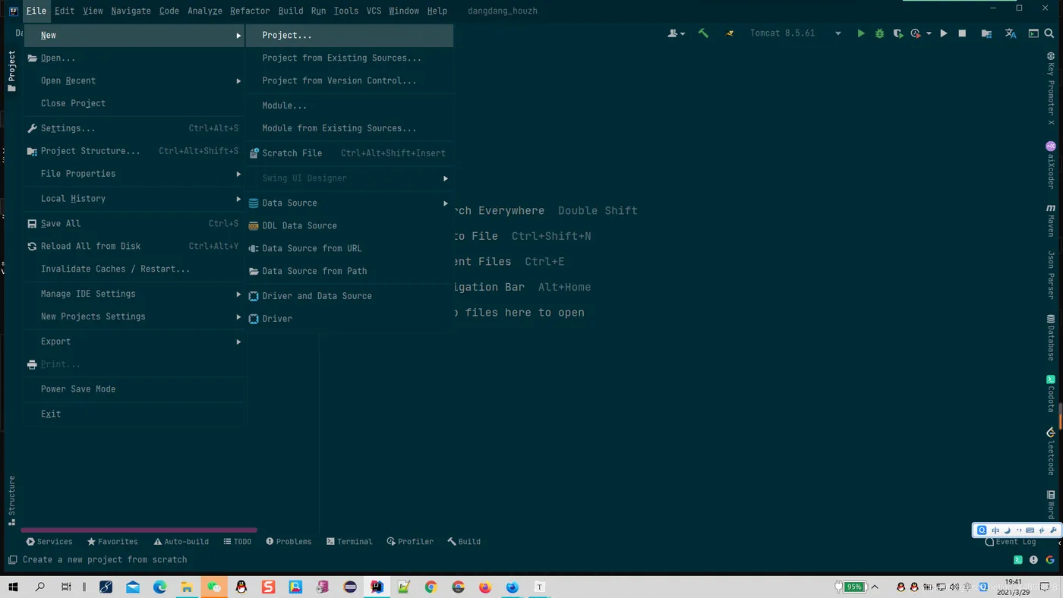Open Settings... from File menu
This screenshot has height=598, width=1063.
pyautogui.click(x=135, y=128)
